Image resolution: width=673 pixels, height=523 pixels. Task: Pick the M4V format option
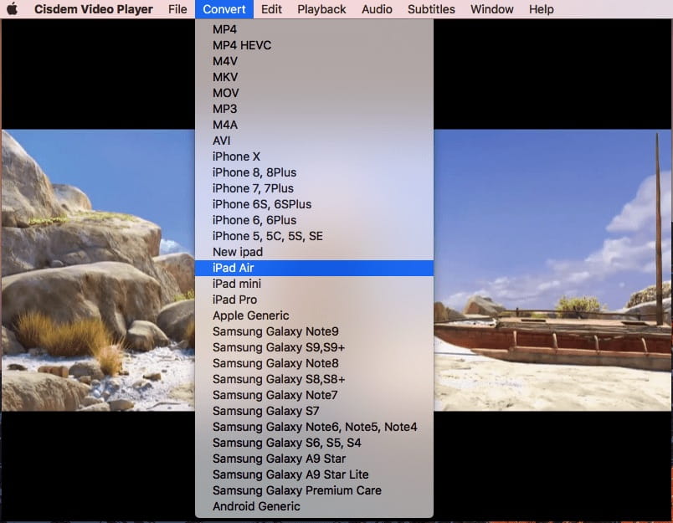(314, 61)
